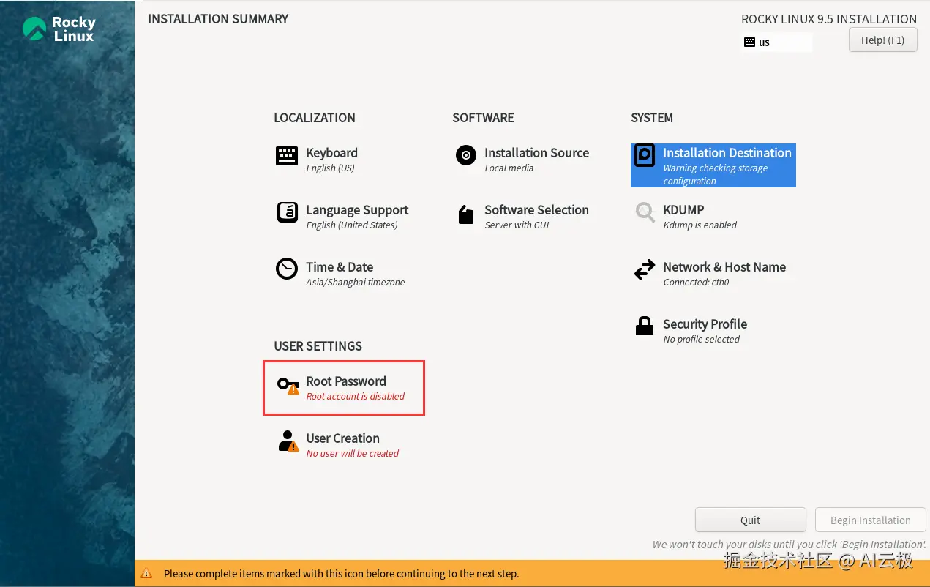
Task: Click the Keyboard icon under Localization
Action: (287, 155)
